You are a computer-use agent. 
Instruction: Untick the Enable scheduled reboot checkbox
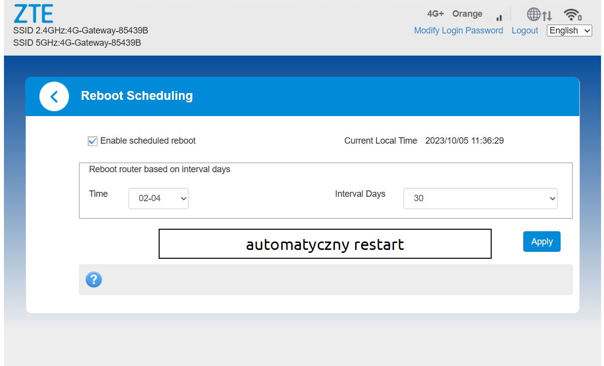click(93, 141)
